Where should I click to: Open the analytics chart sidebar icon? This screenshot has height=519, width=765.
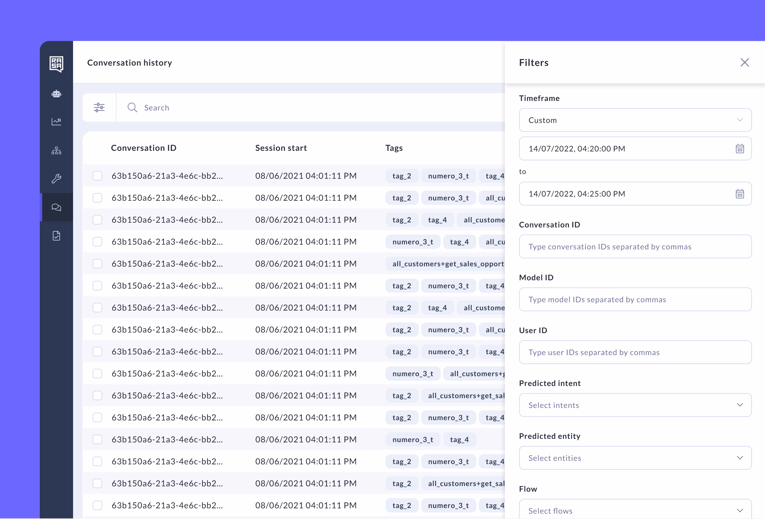pyautogui.click(x=56, y=122)
